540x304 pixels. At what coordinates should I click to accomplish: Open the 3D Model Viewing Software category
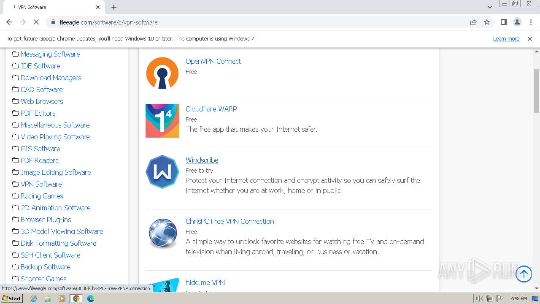coord(62,231)
